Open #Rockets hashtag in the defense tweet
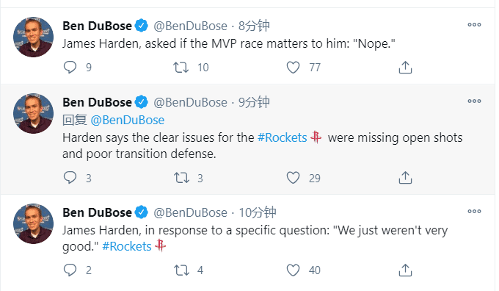499x291 pixels. pyautogui.click(x=282, y=137)
